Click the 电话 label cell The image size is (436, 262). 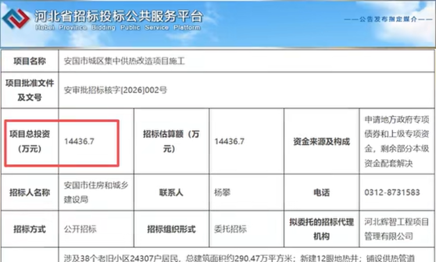321,192
